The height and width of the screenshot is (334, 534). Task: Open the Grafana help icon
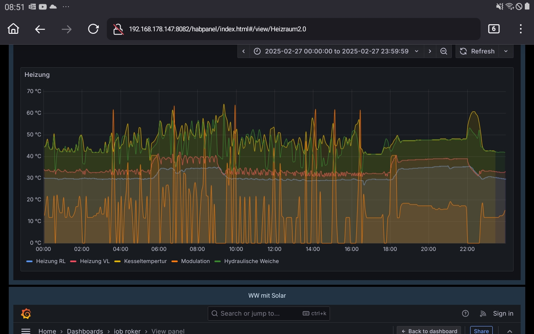(466, 314)
